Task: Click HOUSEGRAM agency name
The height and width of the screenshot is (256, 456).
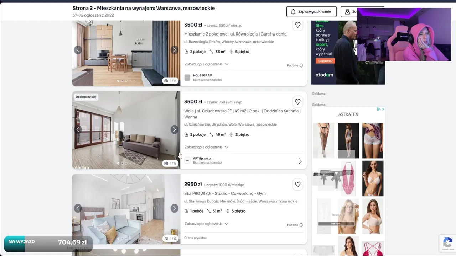Action: click(x=202, y=75)
